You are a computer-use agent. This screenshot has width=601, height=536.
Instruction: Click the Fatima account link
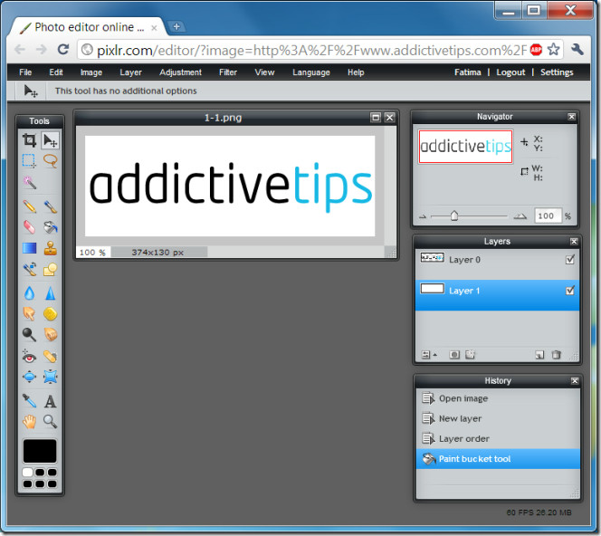coord(468,72)
